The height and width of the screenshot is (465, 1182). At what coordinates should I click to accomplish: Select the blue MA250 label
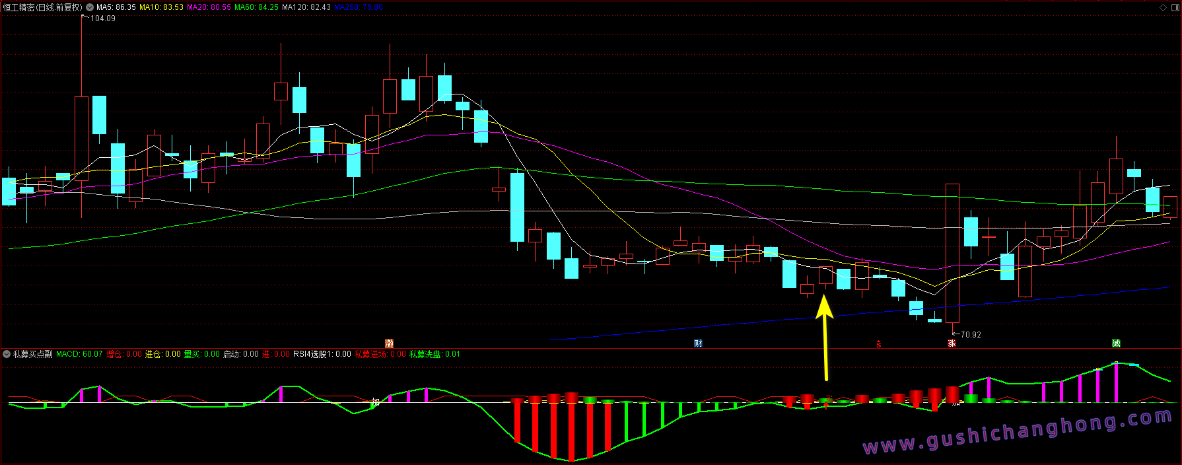(x=359, y=7)
